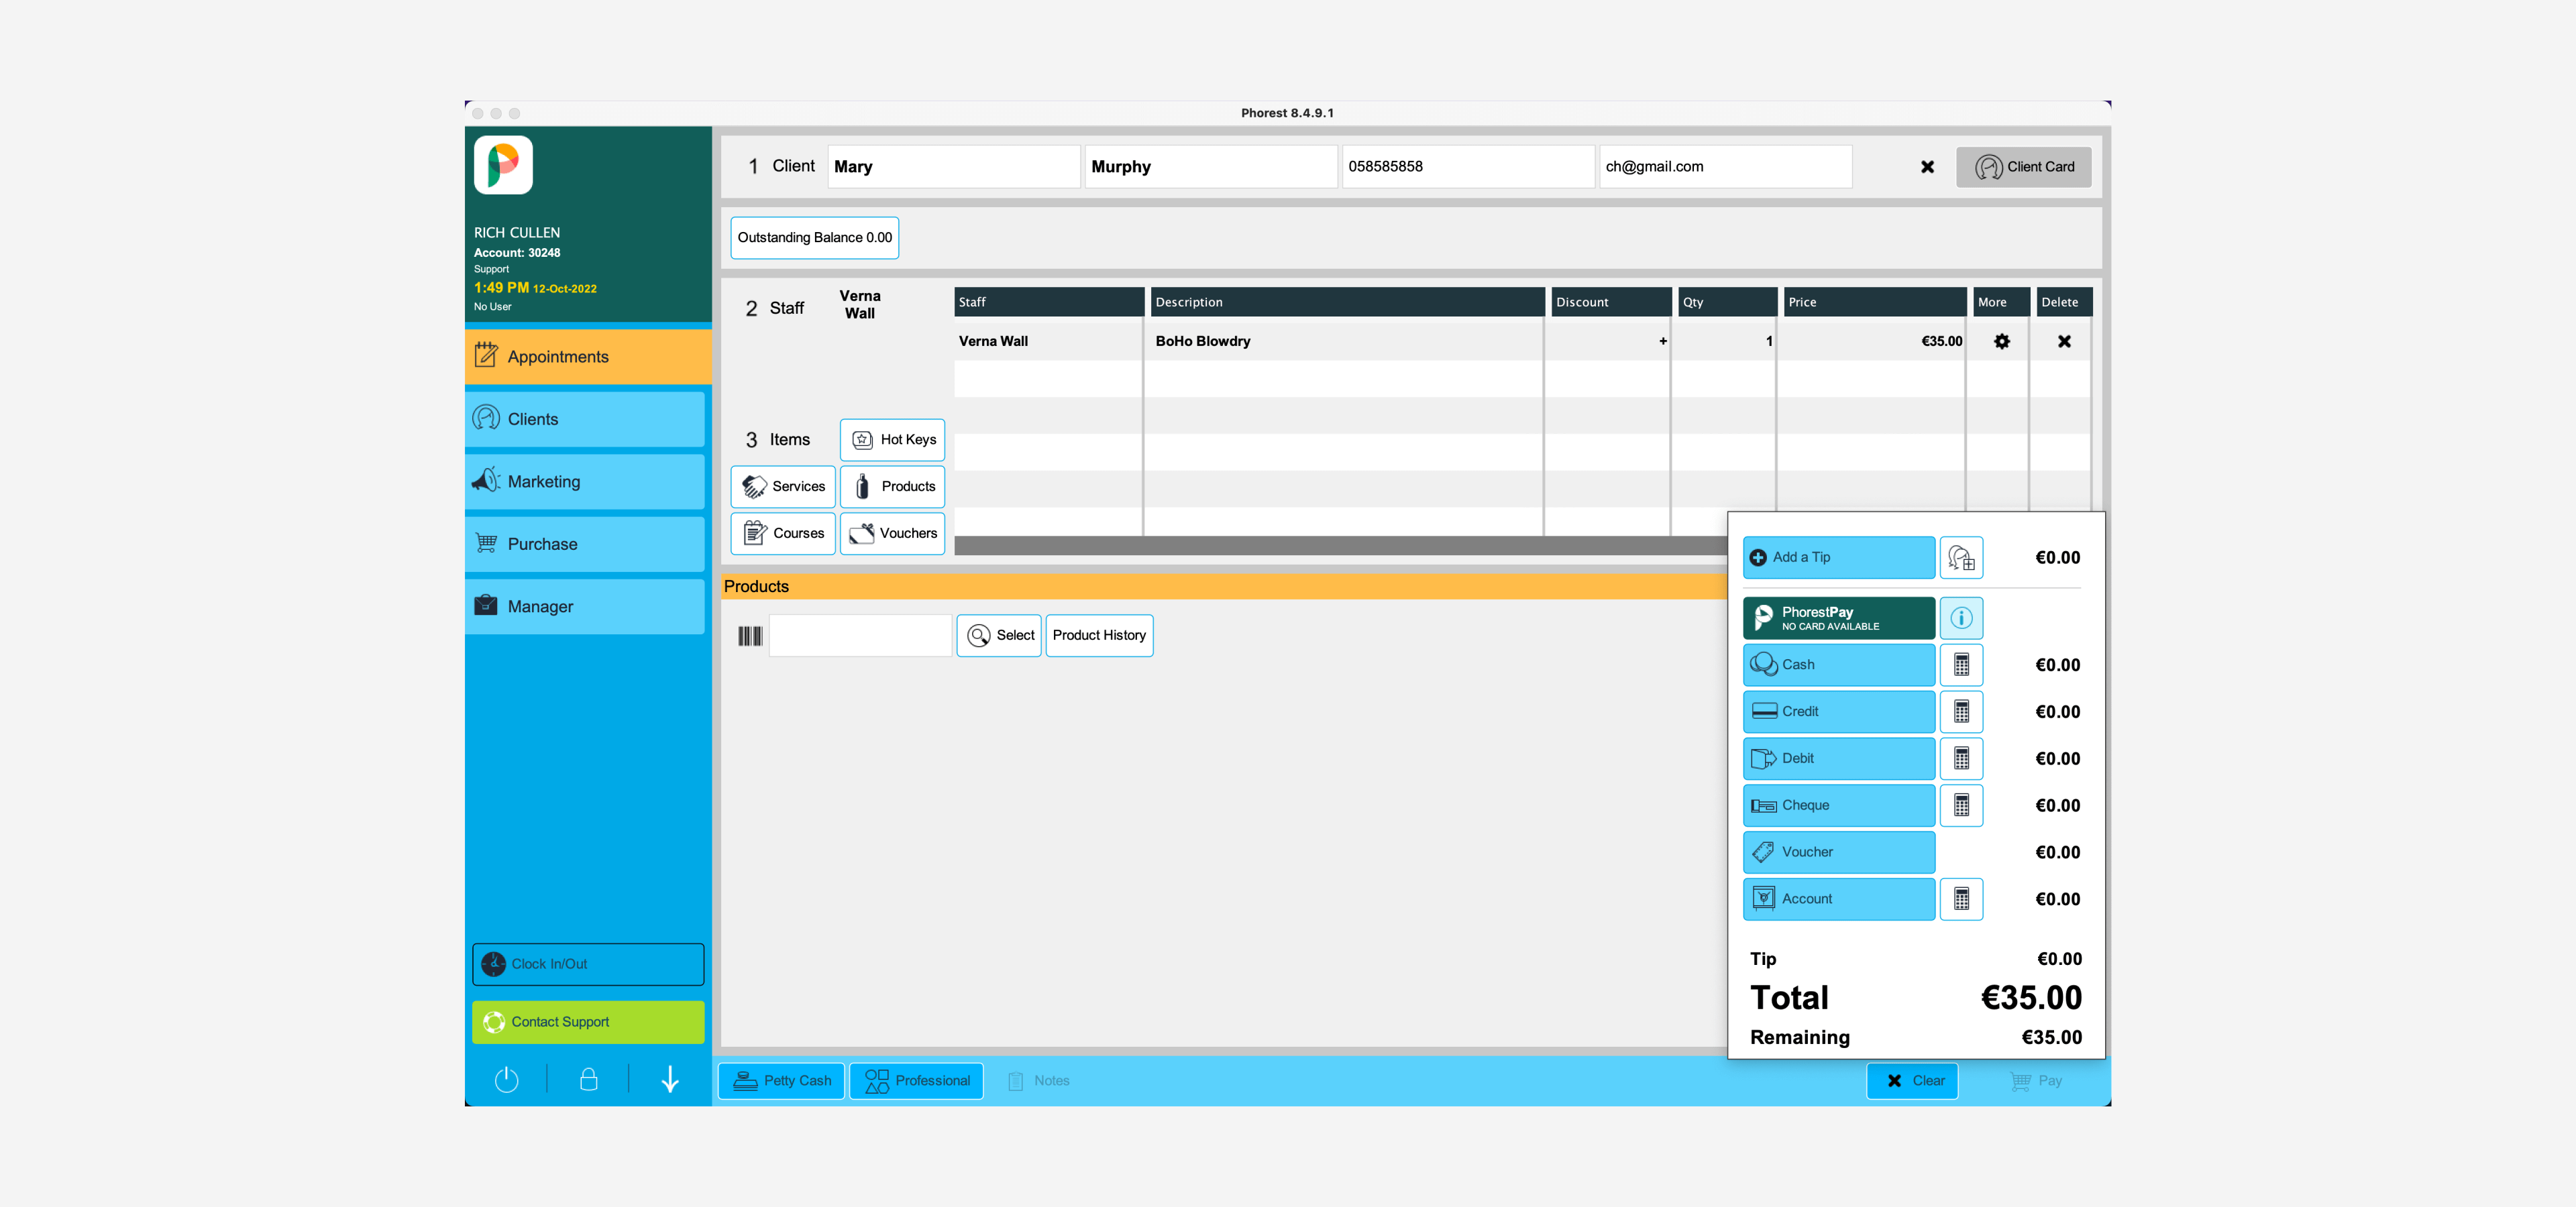This screenshot has width=2576, height=1207.
Task: Click the items table horizontal scrollbar
Action: [x=1340, y=546]
